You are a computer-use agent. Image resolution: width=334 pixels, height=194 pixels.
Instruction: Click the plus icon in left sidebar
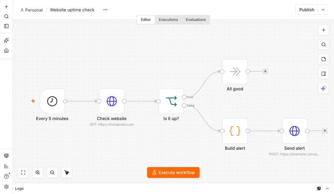point(6,7)
